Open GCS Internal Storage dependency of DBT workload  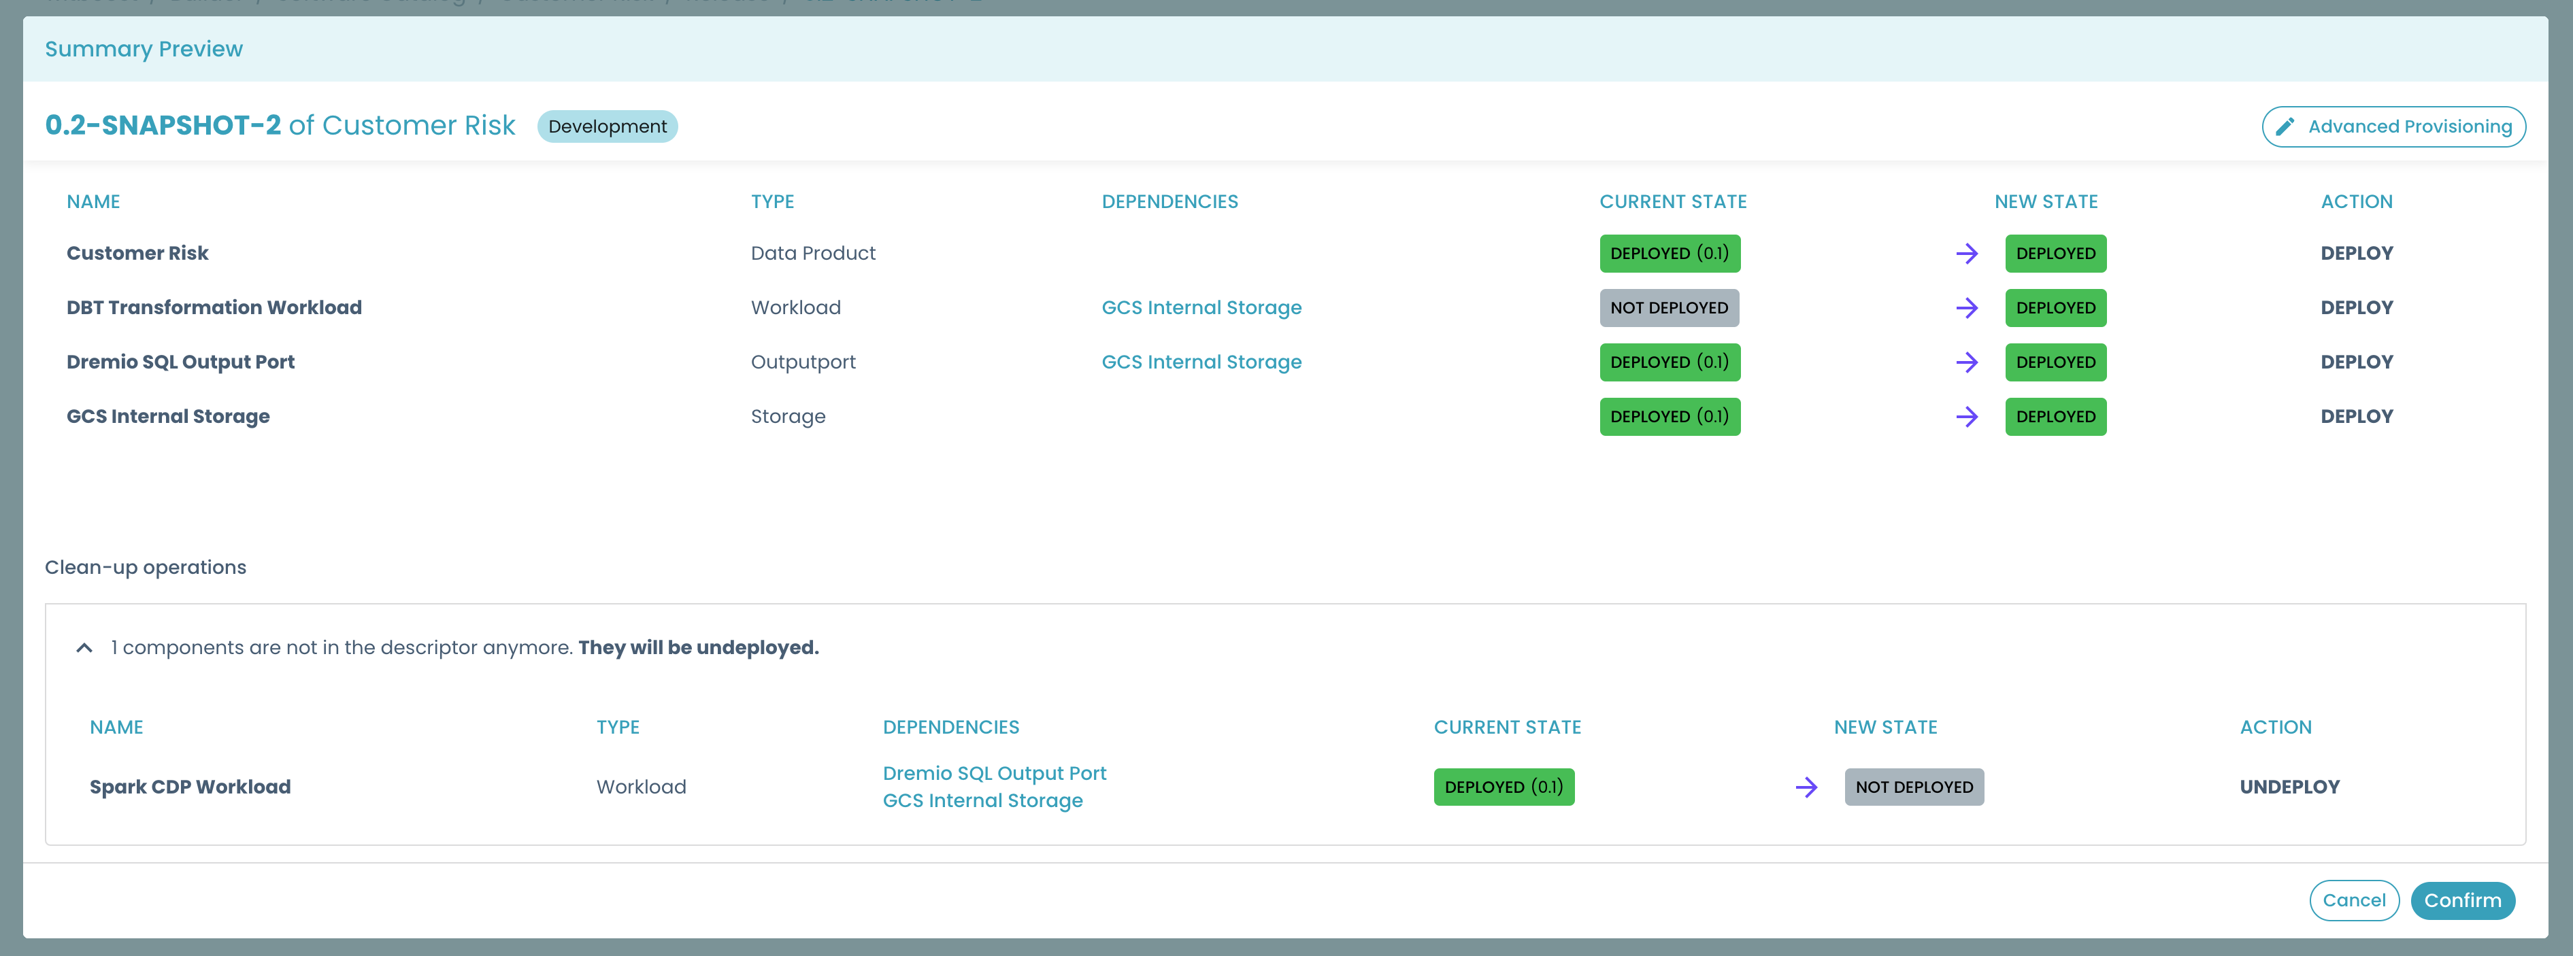(x=1201, y=307)
